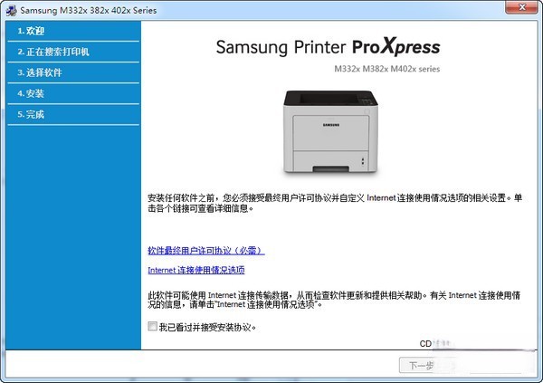Open Internet 连接使用情况选项 link
Viewport: 543px width, 383px height.
196,270
